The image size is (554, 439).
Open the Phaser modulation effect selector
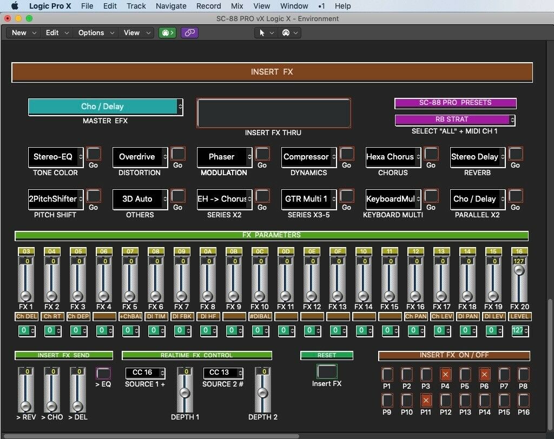point(223,157)
